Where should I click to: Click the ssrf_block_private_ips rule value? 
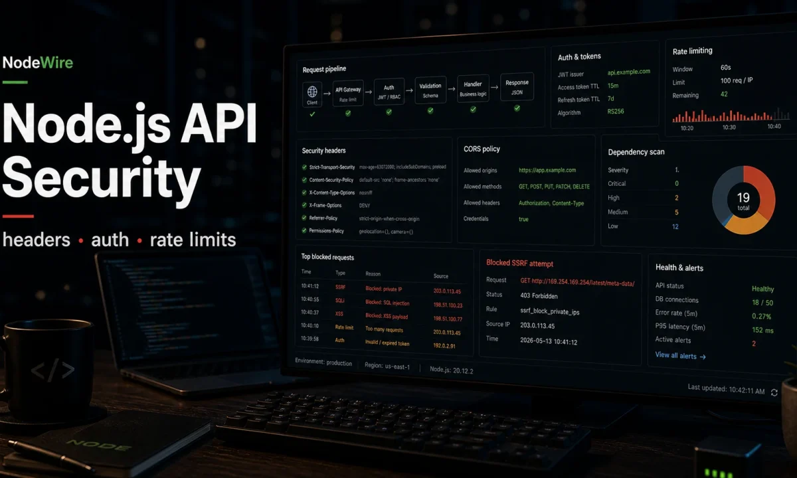tap(551, 311)
